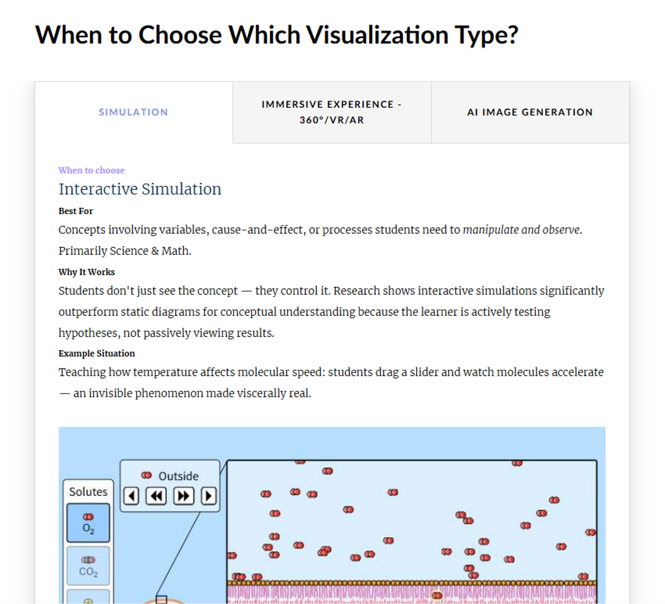Screen dimensions: 665x604
Task: Click the Interactive Simulation heading
Action: (x=140, y=189)
